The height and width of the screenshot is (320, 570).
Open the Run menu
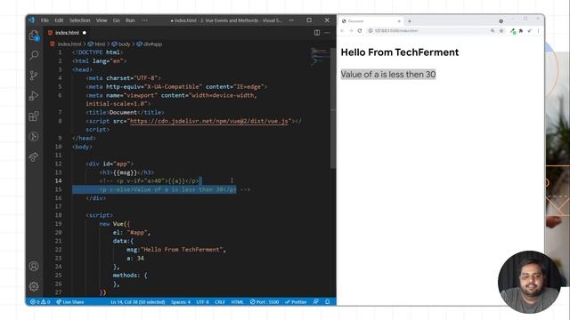pyautogui.click(x=130, y=20)
